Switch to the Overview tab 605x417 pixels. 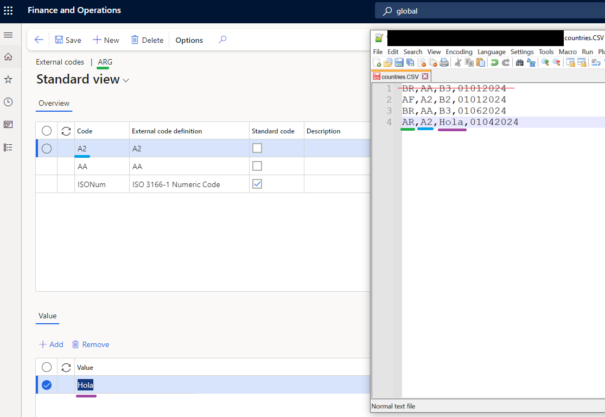(x=54, y=103)
